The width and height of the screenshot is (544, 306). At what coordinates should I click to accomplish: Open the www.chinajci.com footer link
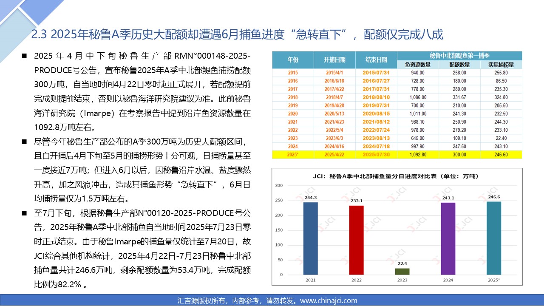point(329,300)
